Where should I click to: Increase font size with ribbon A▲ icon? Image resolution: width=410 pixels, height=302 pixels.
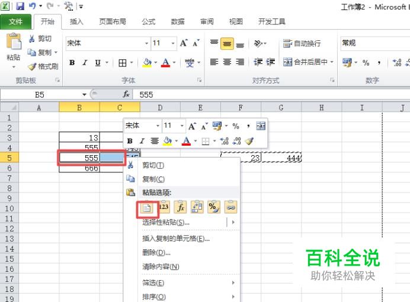184,43
